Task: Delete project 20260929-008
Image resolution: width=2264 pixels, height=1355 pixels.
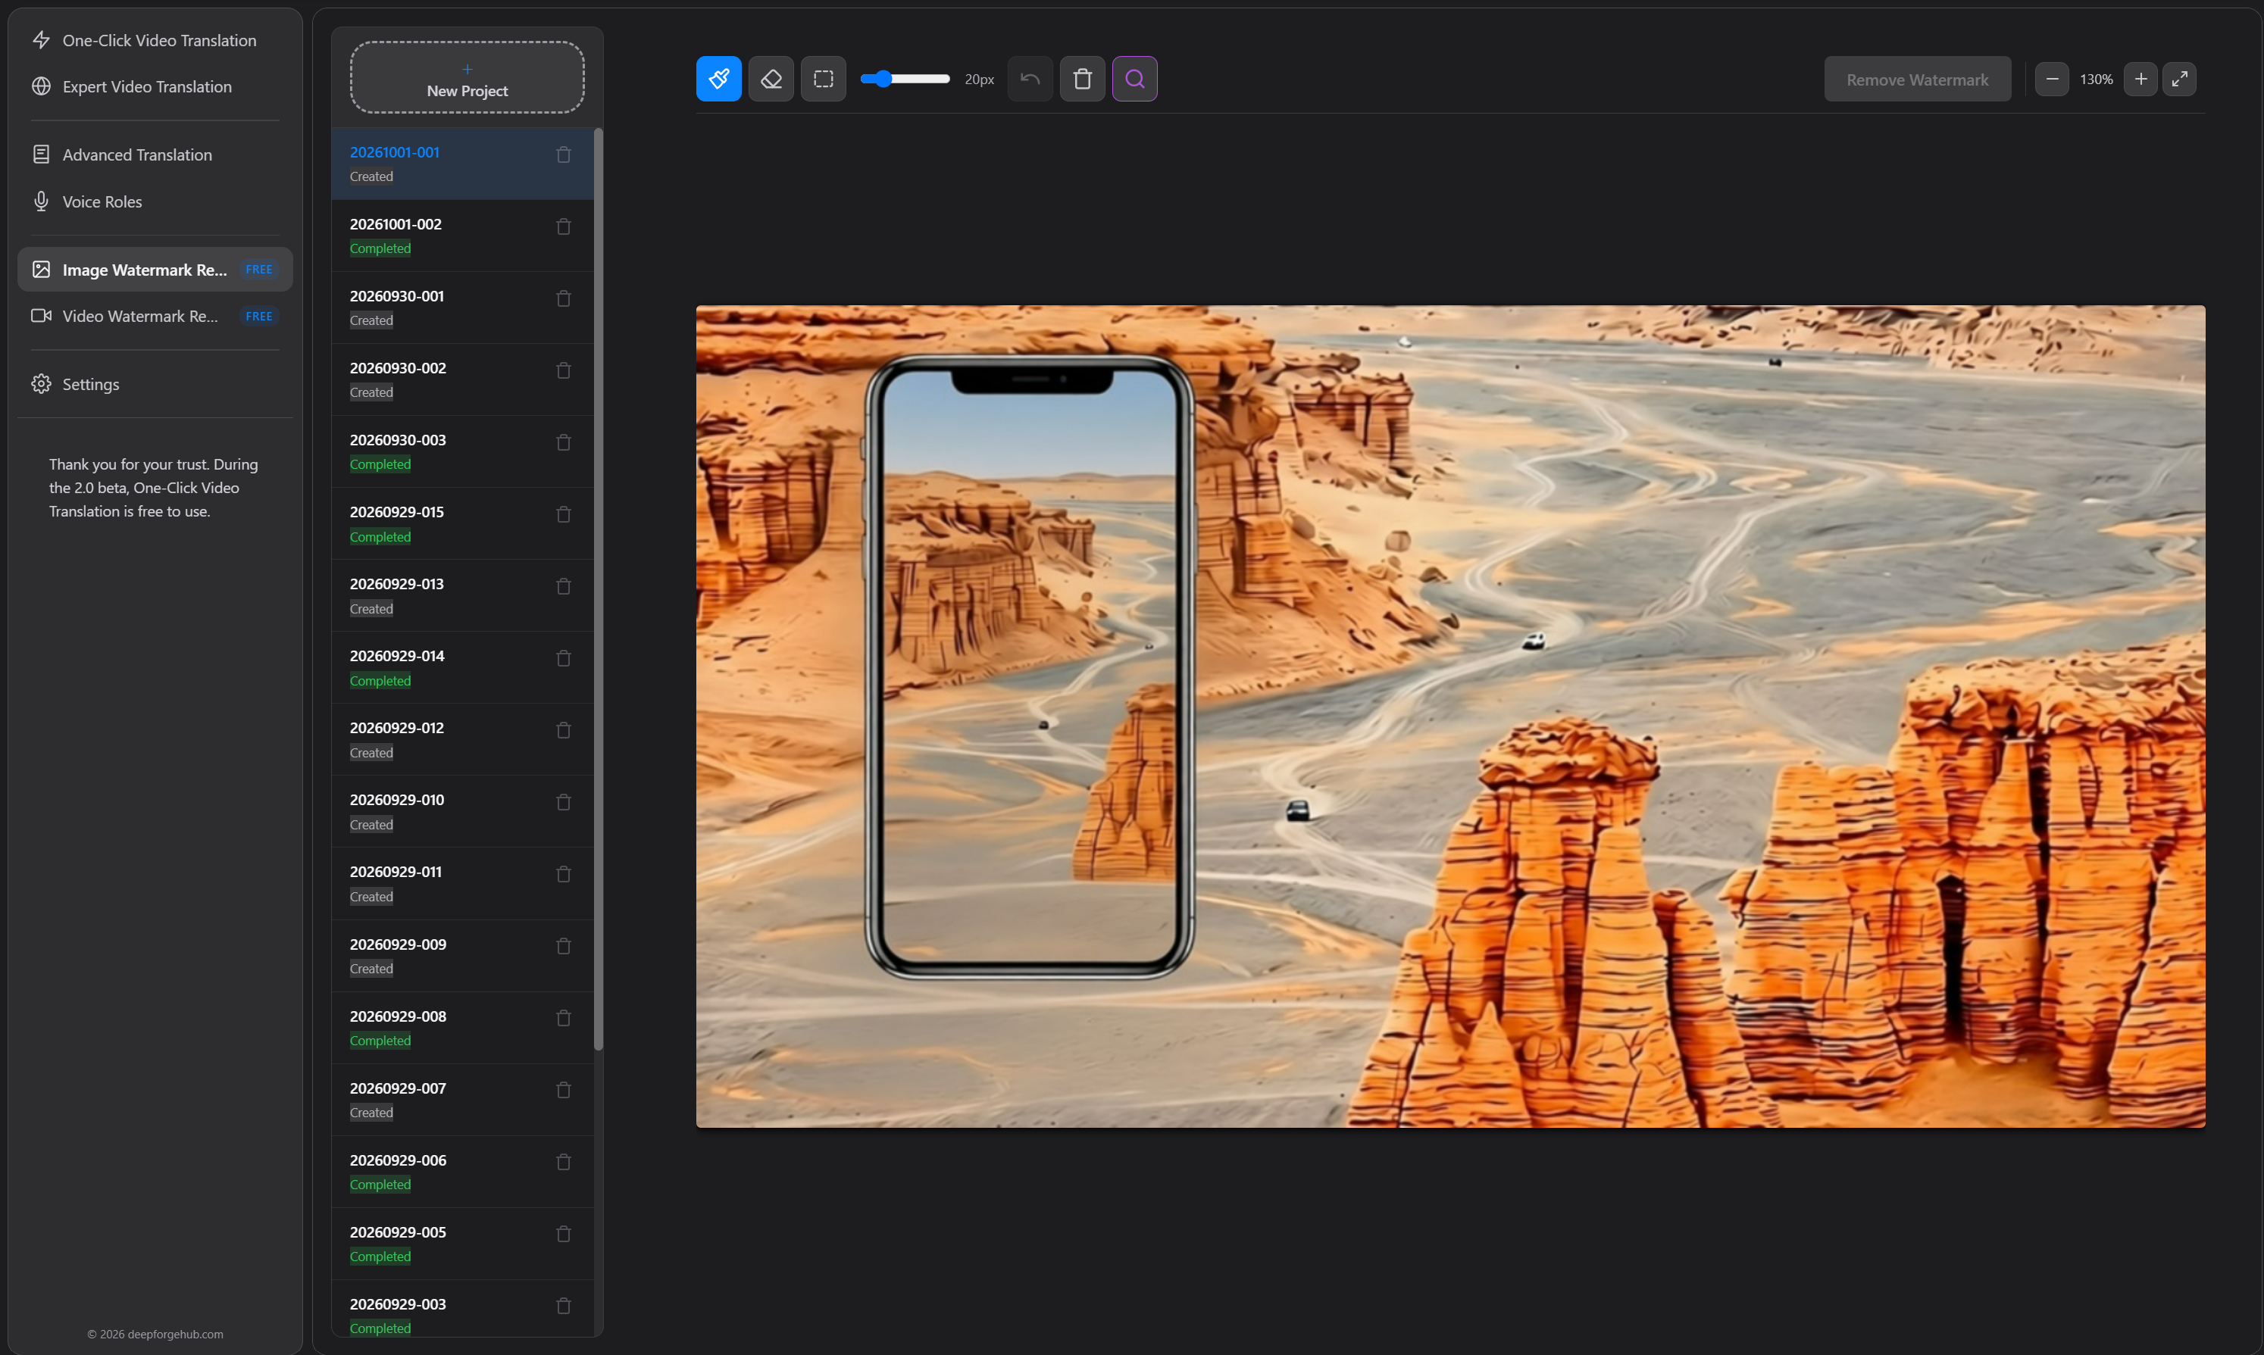Action: click(x=564, y=1018)
